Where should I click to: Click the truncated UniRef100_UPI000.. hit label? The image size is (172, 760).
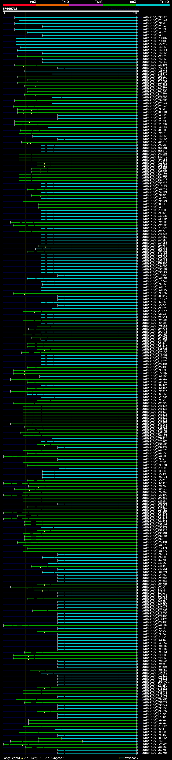coord(156,682)
